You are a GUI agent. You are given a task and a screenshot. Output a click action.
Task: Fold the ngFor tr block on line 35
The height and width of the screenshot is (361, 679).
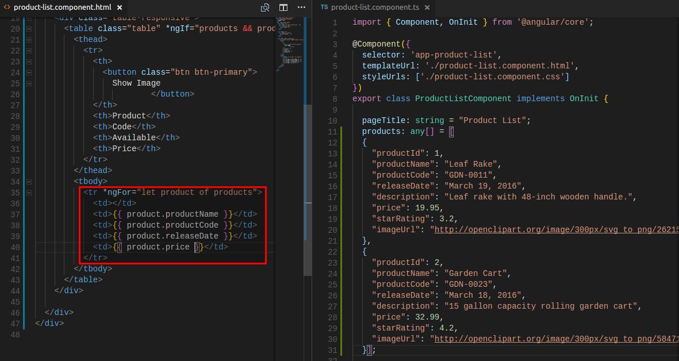pos(29,193)
